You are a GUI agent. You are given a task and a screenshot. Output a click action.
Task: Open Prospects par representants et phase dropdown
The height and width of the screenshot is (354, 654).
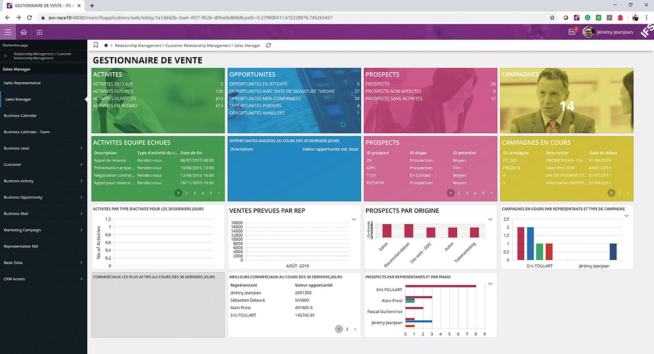point(490,284)
